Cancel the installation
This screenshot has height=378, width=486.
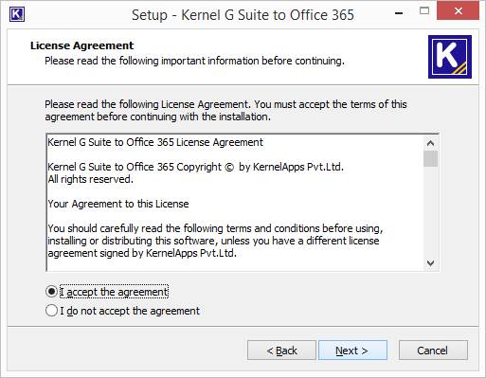[x=433, y=351]
